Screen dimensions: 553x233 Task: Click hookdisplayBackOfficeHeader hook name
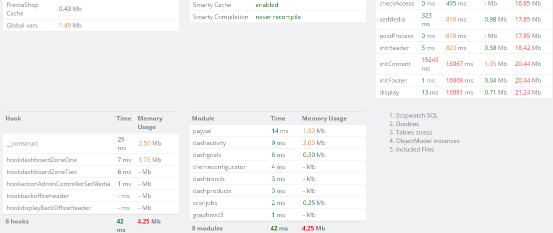point(49,207)
